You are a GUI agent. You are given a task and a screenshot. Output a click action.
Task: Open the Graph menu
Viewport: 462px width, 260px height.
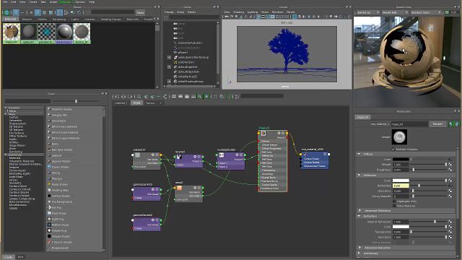tap(53, 1)
